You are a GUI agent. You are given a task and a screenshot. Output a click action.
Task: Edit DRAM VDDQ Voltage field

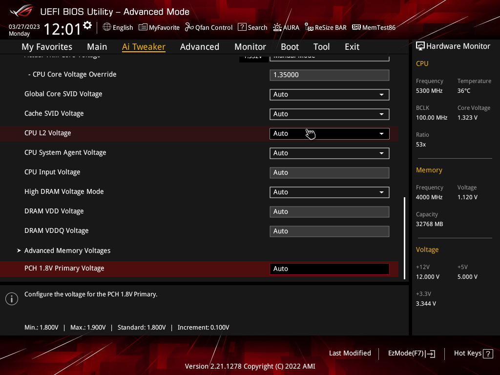[330, 231]
